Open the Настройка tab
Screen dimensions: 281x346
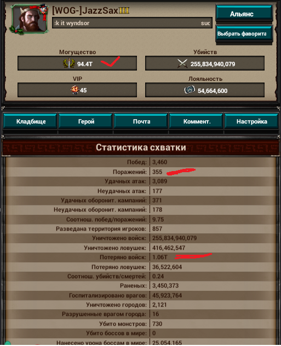(251, 121)
